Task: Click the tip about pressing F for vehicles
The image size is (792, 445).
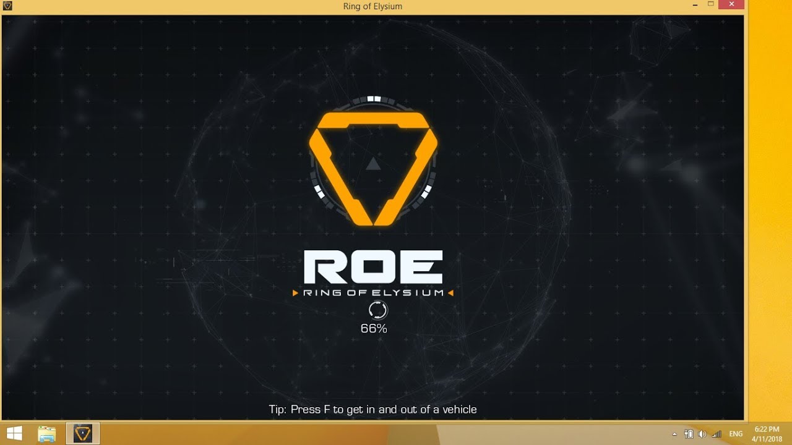Action: 372,409
